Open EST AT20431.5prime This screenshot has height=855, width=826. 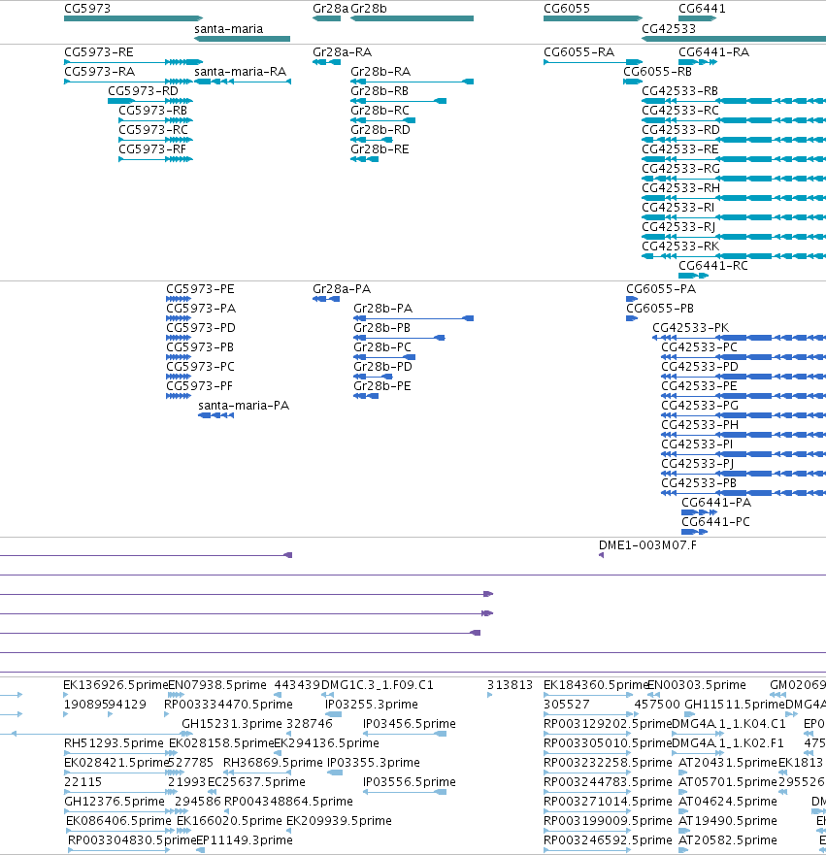728,763
